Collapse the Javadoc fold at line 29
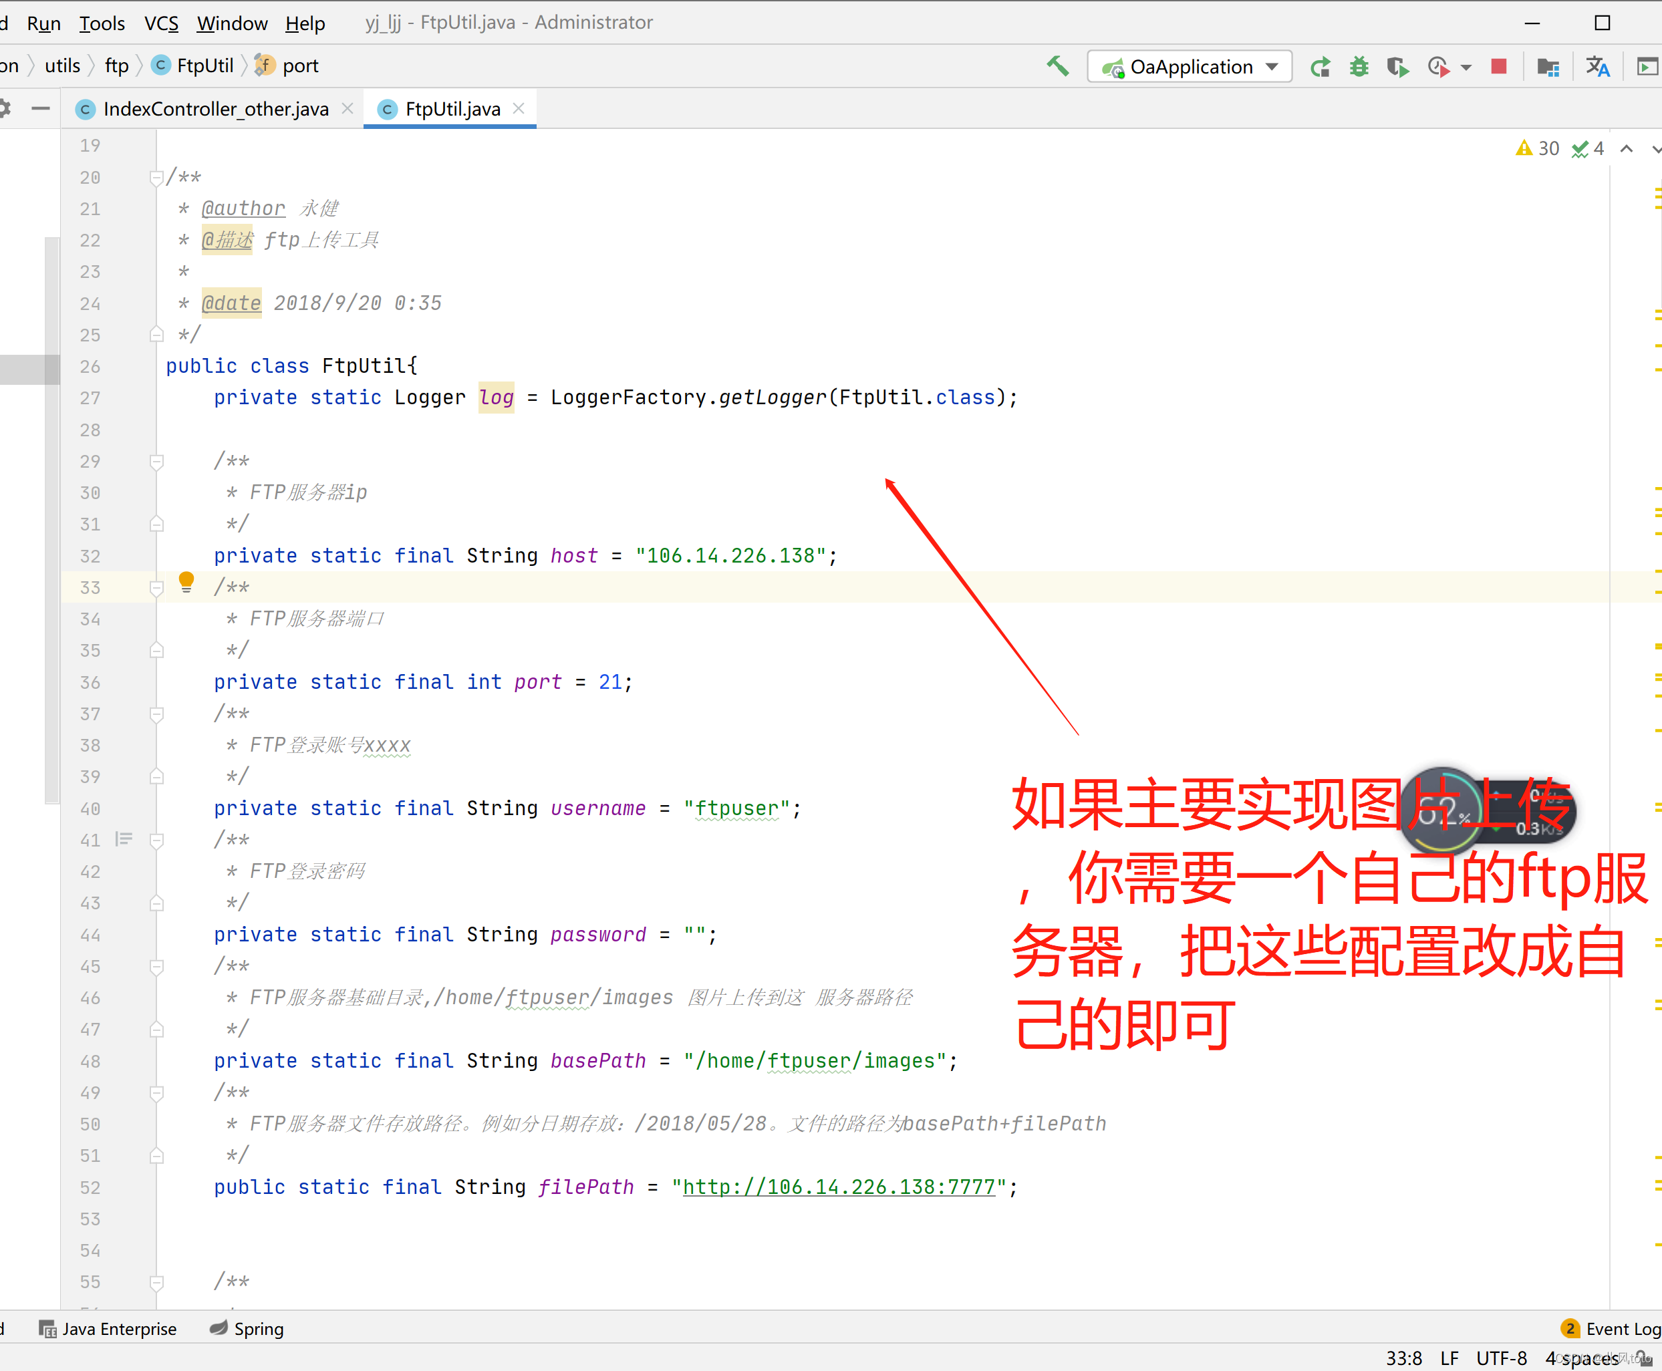 [156, 462]
